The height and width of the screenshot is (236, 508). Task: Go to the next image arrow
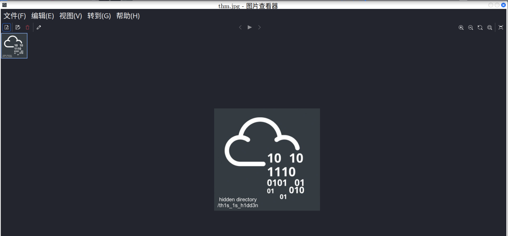pos(259,27)
